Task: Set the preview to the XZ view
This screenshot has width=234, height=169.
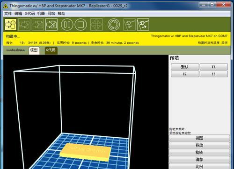Action: point(185,74)
